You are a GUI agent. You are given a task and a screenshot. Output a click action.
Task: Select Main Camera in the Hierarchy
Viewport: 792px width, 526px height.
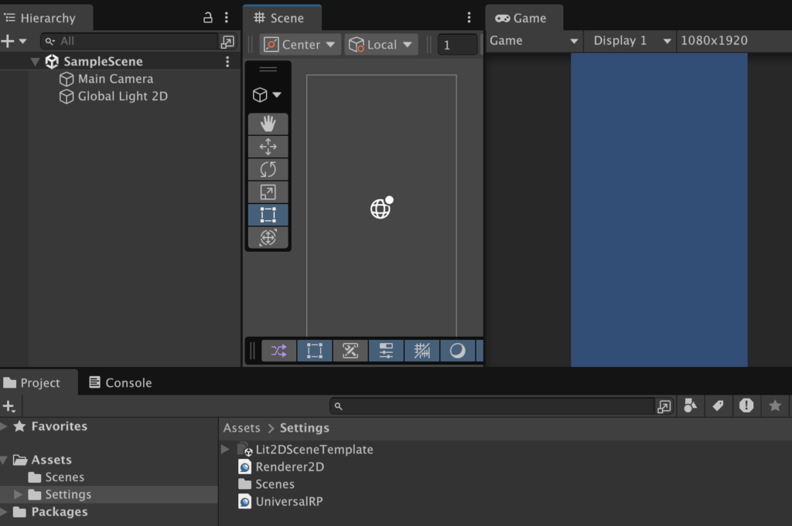(x=115, y=79)
